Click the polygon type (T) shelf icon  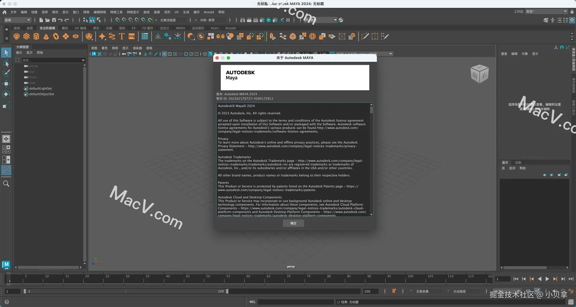click(122, 37)
